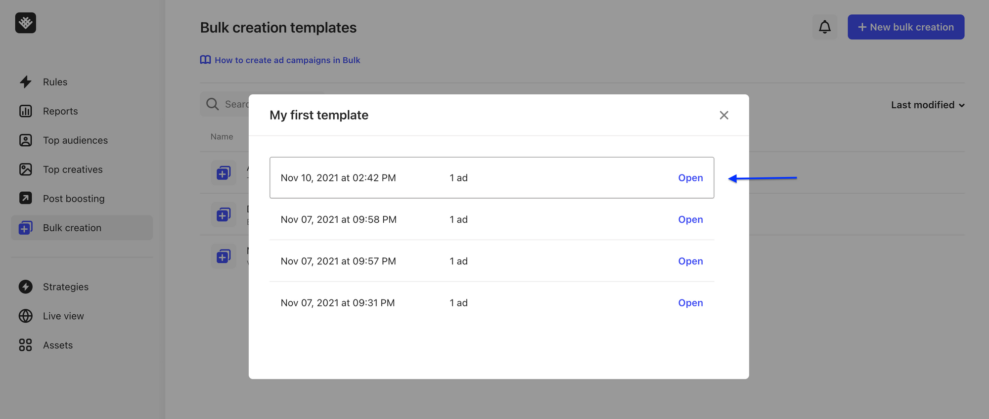Open notifications bell
The width and height of the screenshot is (989, 419).
click(x=825, y=27)
